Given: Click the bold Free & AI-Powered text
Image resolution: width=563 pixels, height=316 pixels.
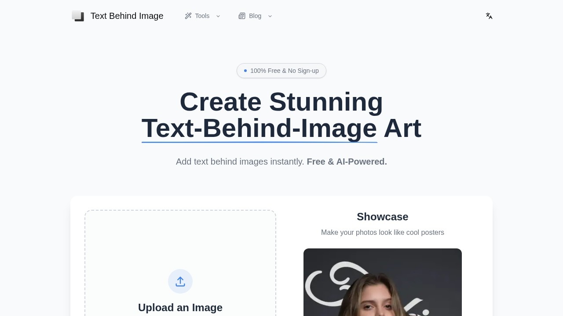Looking at the screenshot, I should 347,162.
